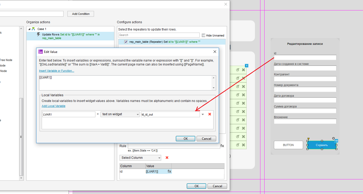Open the widget picker arrow next to ld_id_out
This screenshot has height=194, width=363.
pos(203,114)
